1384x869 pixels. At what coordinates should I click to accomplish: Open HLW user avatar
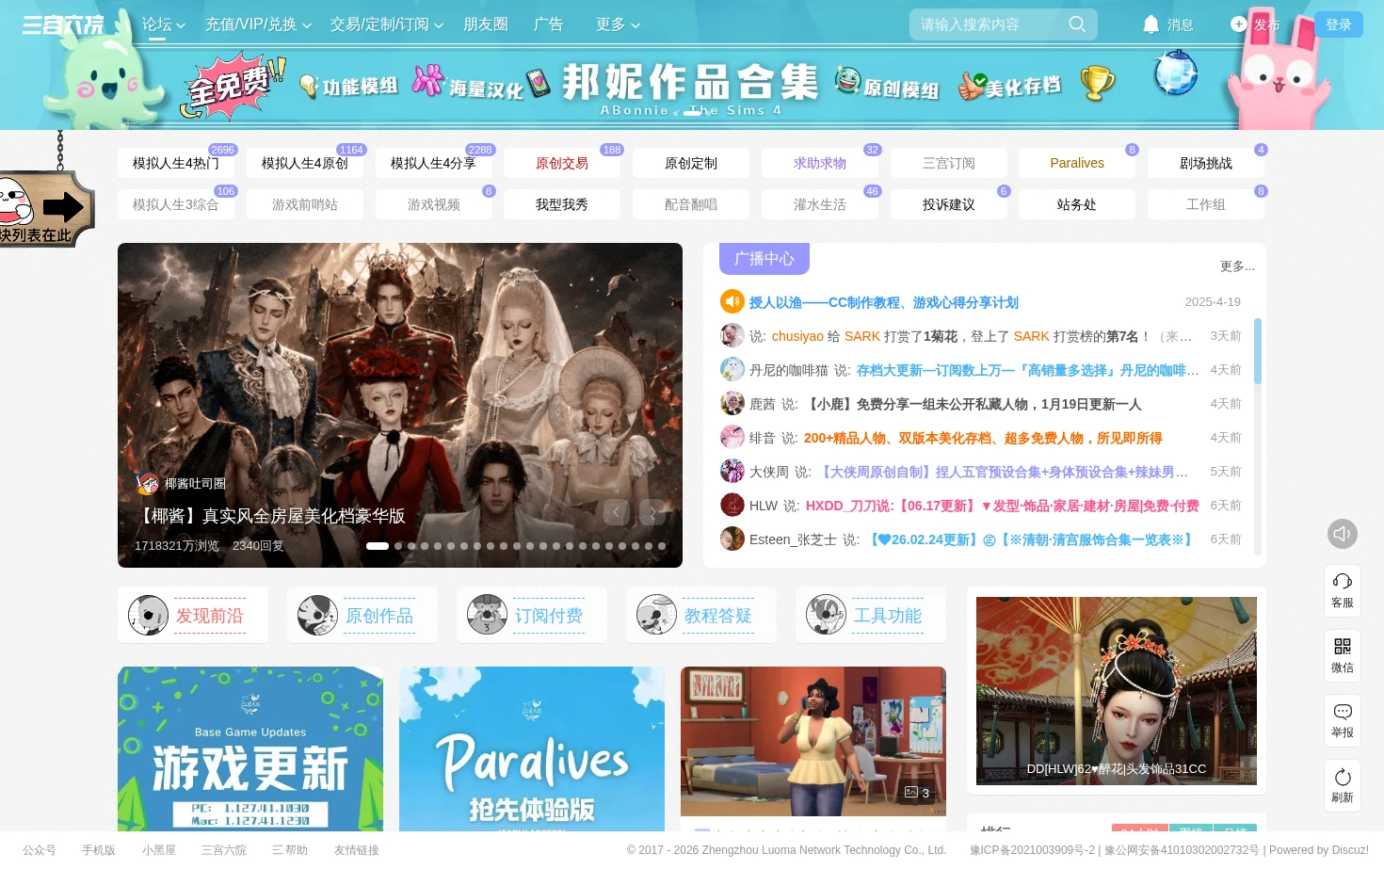(x=732, y=505)
